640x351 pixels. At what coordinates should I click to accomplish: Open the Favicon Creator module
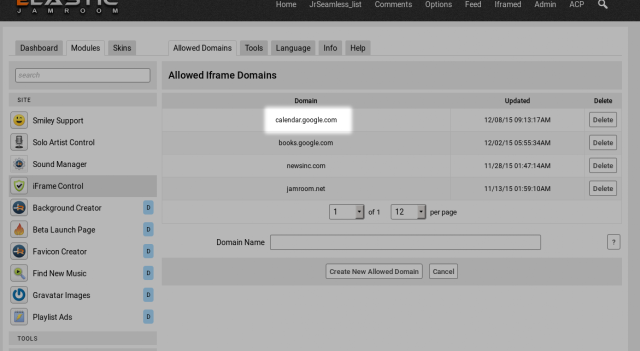pos(59,251)
